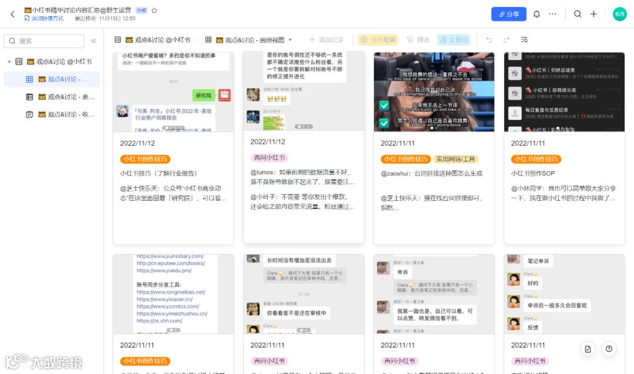Open dark-theme notes list thumbnail
Screen dimensions: 634x374
(x=564, y=92)
